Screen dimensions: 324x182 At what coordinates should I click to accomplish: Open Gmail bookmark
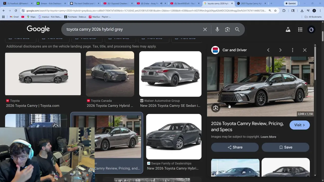[14, 17]
